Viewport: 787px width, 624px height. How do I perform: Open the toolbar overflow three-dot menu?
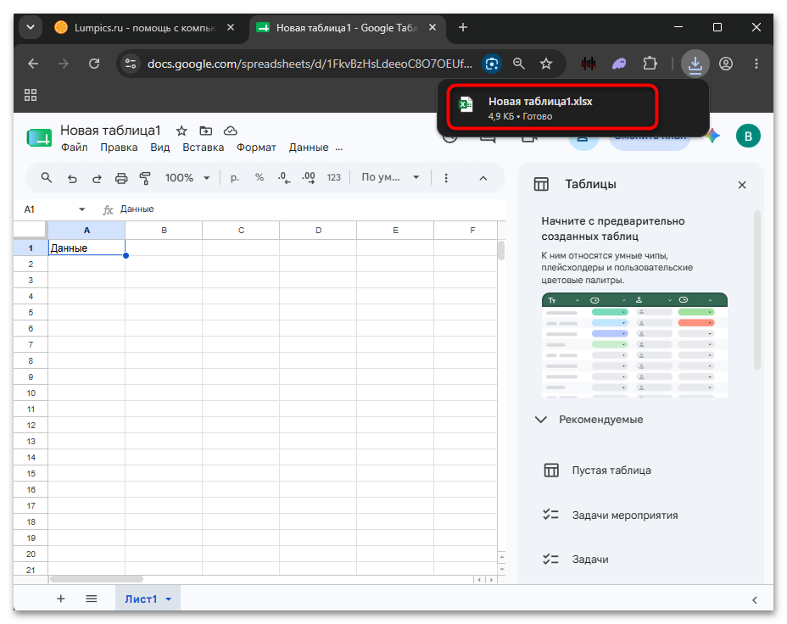[x=446, y=178]
